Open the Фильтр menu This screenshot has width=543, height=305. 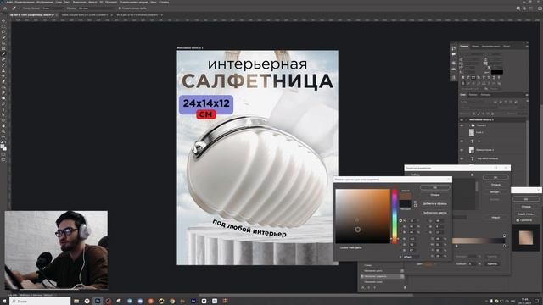[x=92, y=2]
